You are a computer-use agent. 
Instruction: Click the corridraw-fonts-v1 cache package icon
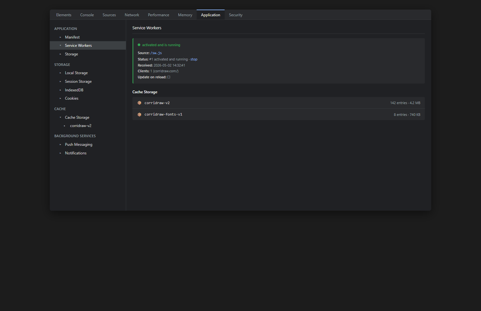tap(139, 115)
